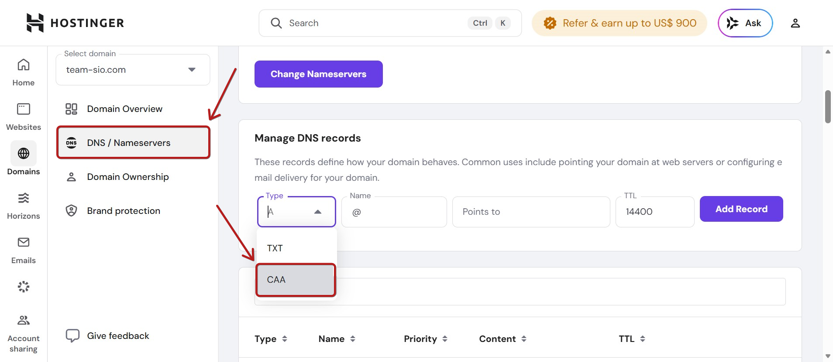Click the sparkle AI icon in sidebar
This screenshot has height=362, width=833.
(x=24, y=287)
